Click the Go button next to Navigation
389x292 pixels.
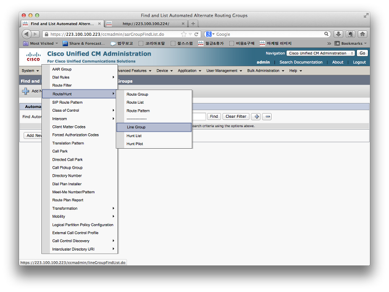[x=362, y=53]
